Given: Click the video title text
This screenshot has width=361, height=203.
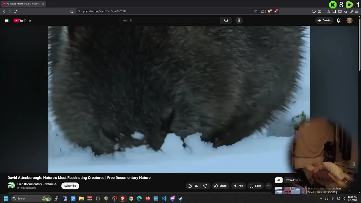Looking at the screenshot, I should coord(79,178).
